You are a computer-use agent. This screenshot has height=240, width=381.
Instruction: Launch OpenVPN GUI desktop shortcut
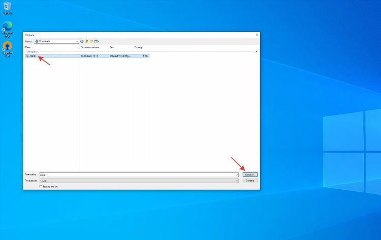(x=7, y=49)
